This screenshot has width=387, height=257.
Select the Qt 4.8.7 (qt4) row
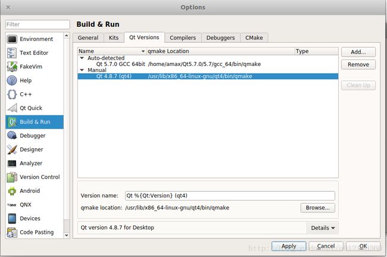[x=208, y=76]
